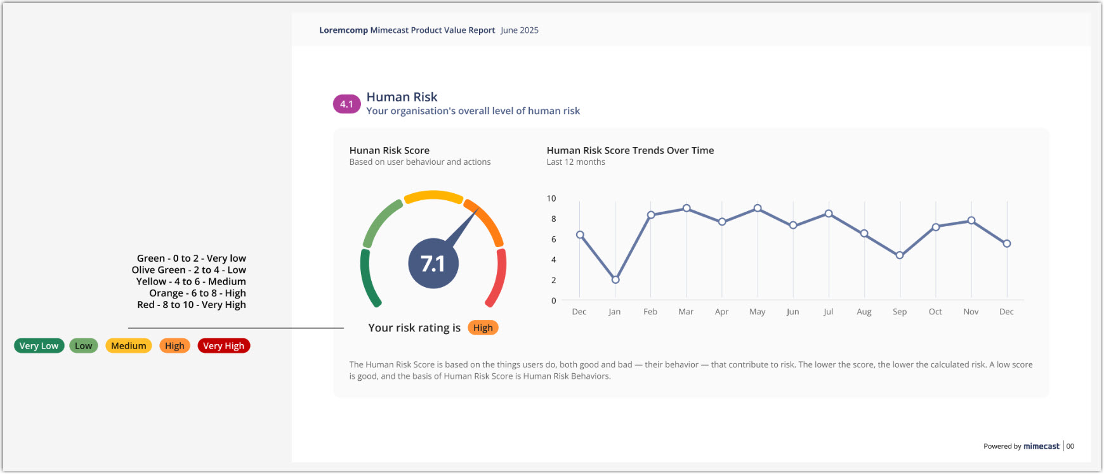This screenshot has height=474, width=1104.
Task: Click the yellow top segment of gauge
Action: [433, 196]
